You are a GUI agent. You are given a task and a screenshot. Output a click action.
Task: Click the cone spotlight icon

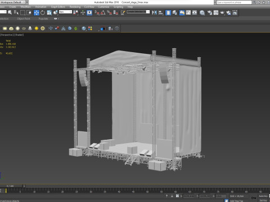click(30, 28)
